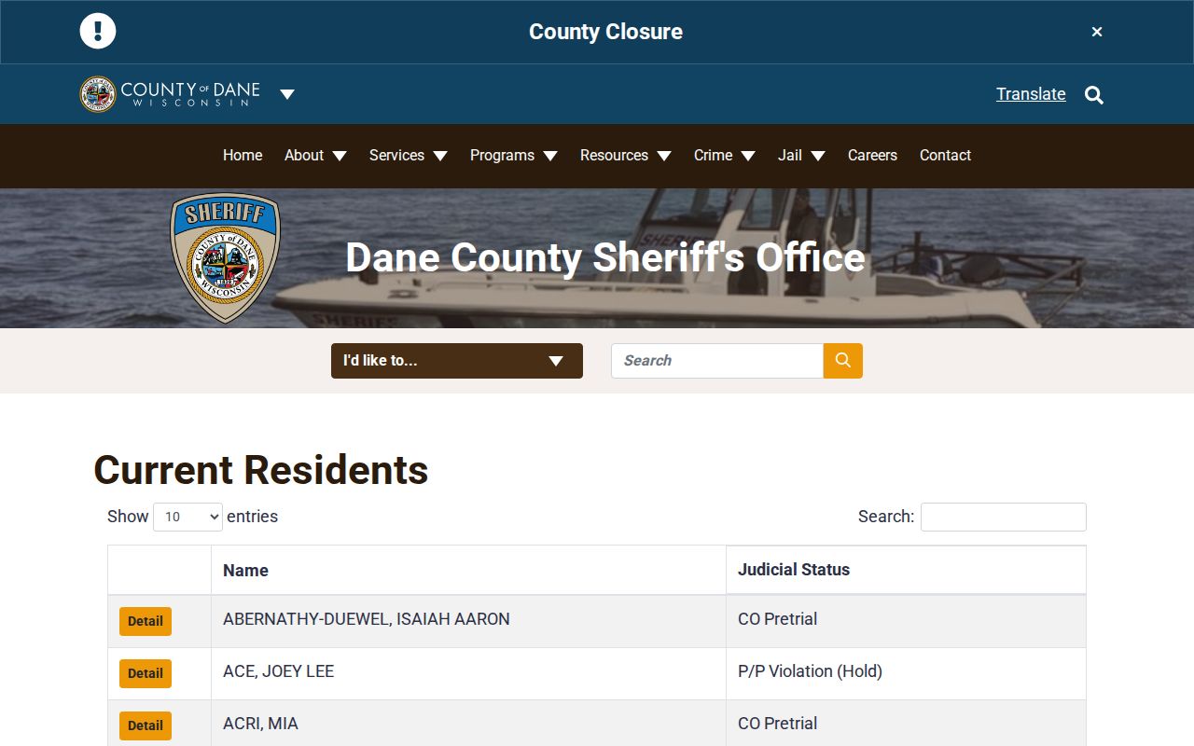Select the name ACRI, MIA
1194x746 pixels.
tap(260, 724)
